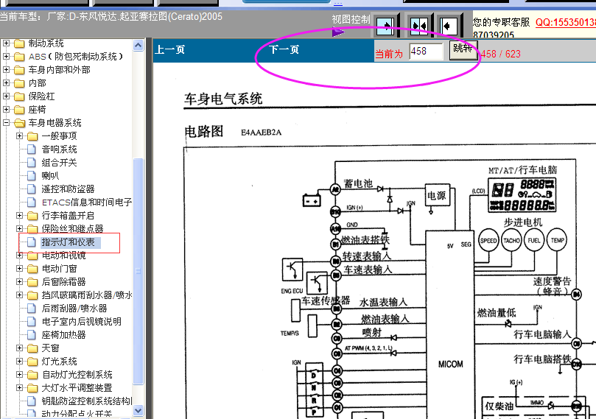Click the 电子室内后视镜说明 document icon

click(x=32, y=322)
